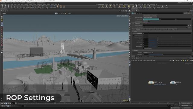Play the timeline forward
The width and height of the screenshot is (193, 109).
[8, 103]
